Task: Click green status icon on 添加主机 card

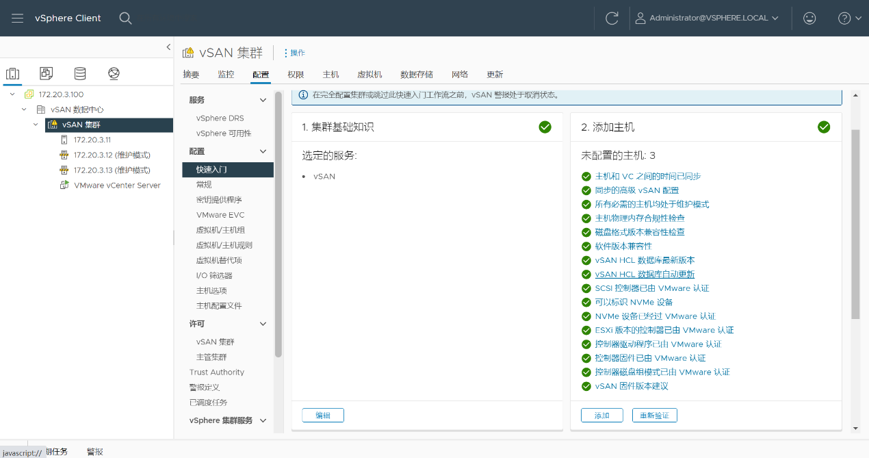Action: [x=824, y=127]
